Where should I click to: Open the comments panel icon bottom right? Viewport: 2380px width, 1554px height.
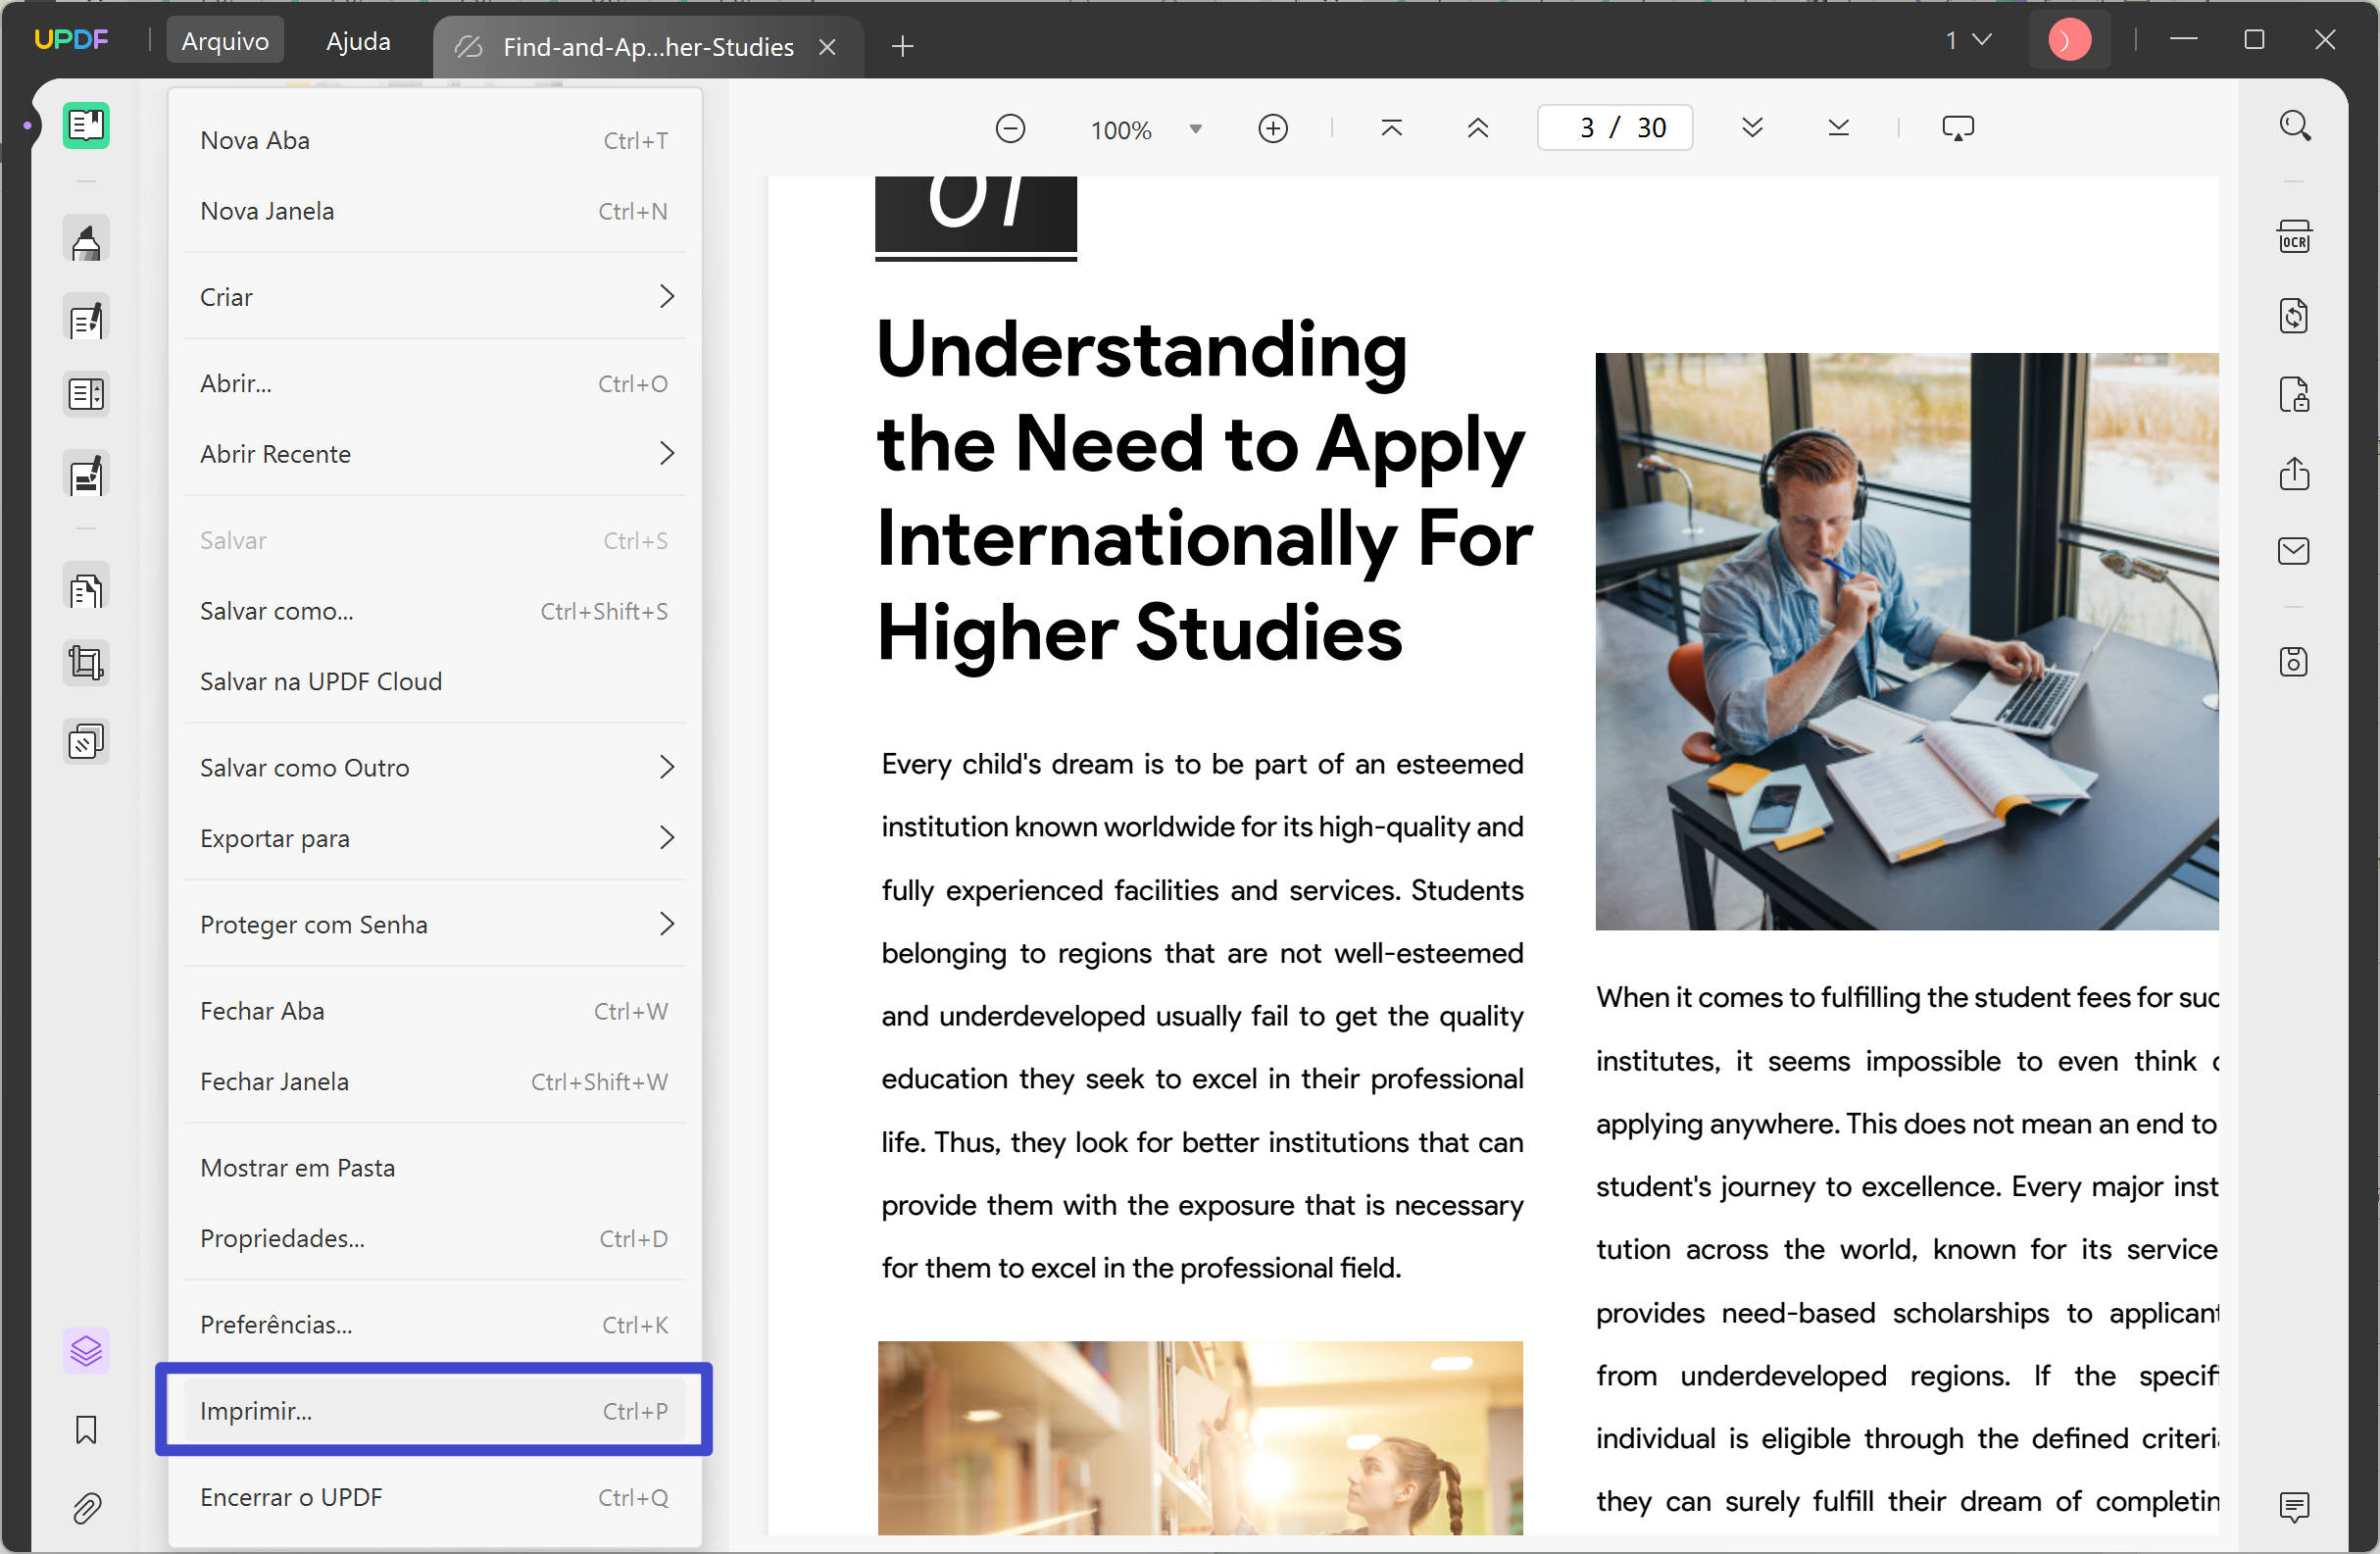click(2294, 1506)
